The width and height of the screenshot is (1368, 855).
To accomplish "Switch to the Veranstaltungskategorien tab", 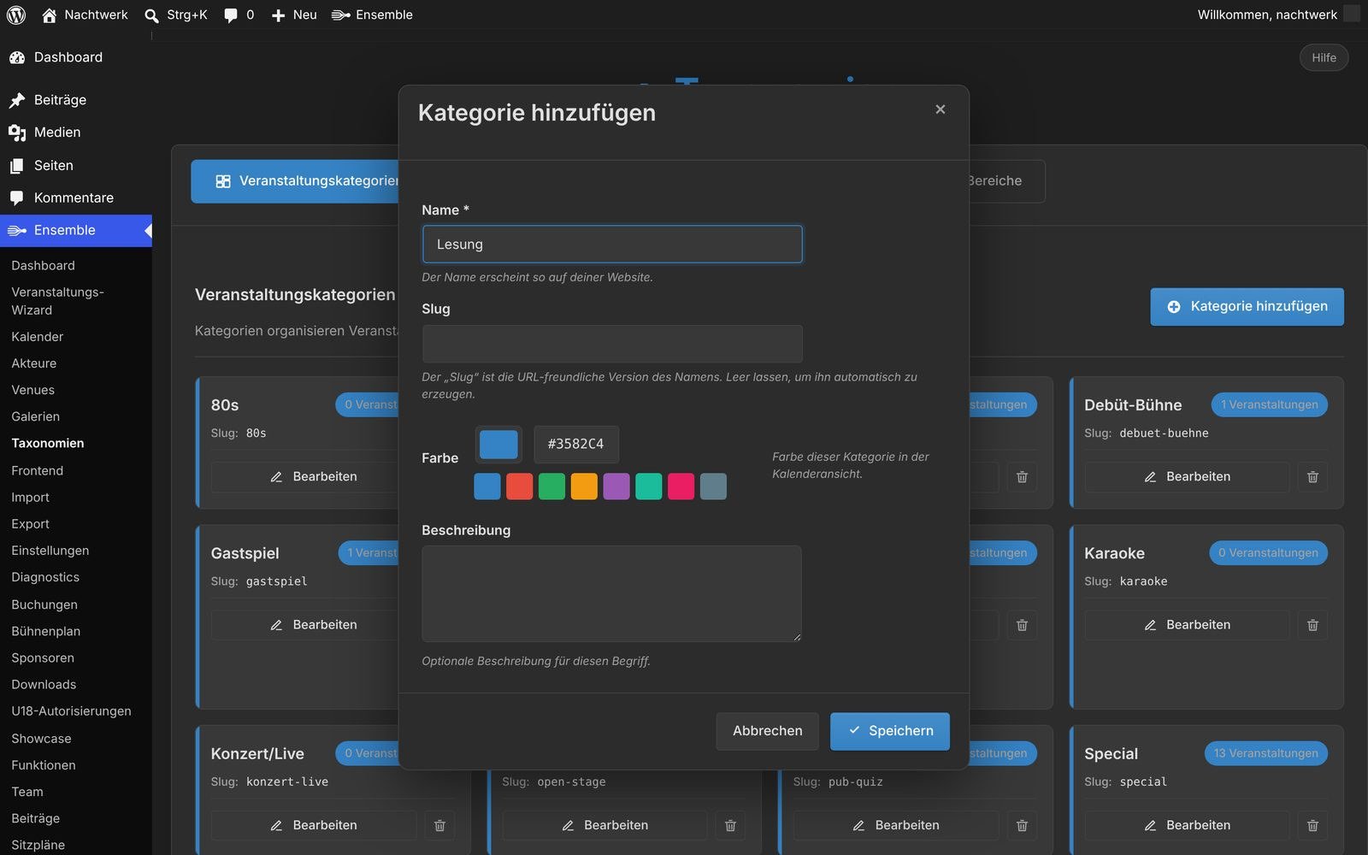I will [x=295, y=181].
